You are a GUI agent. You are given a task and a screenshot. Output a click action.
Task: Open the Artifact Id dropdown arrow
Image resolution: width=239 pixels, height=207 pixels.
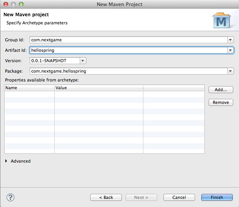point(230,50)
